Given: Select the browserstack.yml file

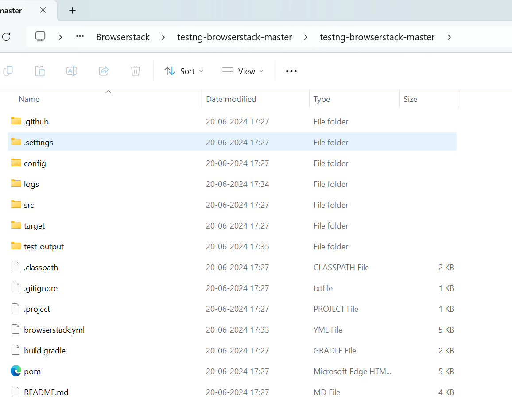Looking at the screenshot, I should [x=54, y=330].
